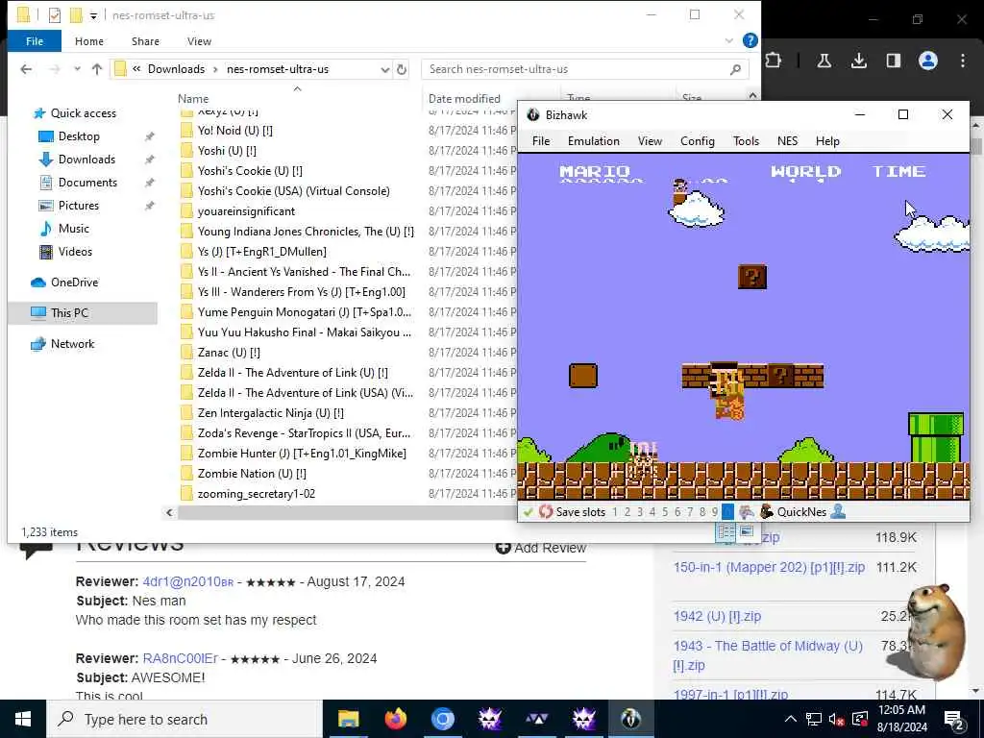Download 1942 (U) [!].zip link

pos(717,616)
